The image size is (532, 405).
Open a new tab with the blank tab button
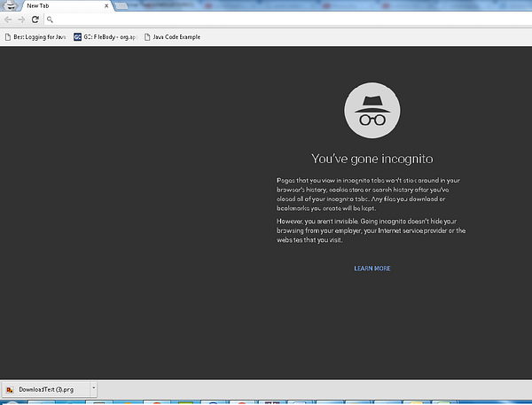coord(121,6)
